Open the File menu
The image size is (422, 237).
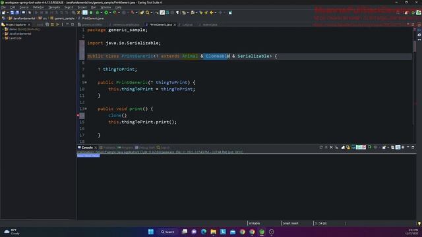coord(3,7)
